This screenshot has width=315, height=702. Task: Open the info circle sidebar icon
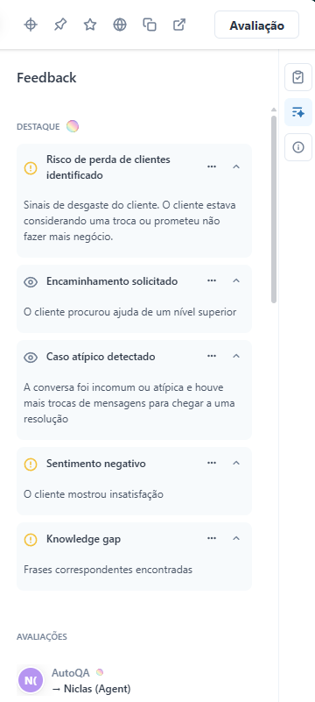298,147
